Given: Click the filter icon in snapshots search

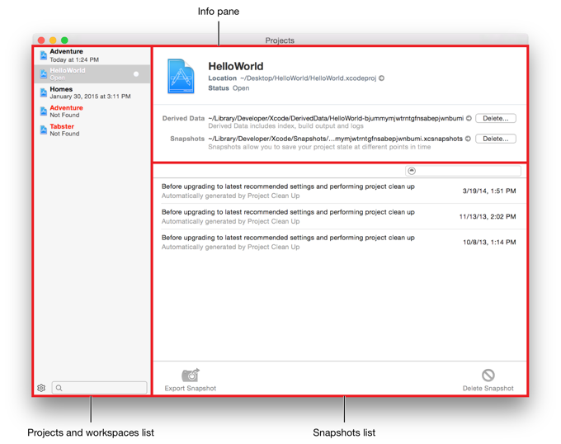Looking at the screenshot, I should coord(412,171).
